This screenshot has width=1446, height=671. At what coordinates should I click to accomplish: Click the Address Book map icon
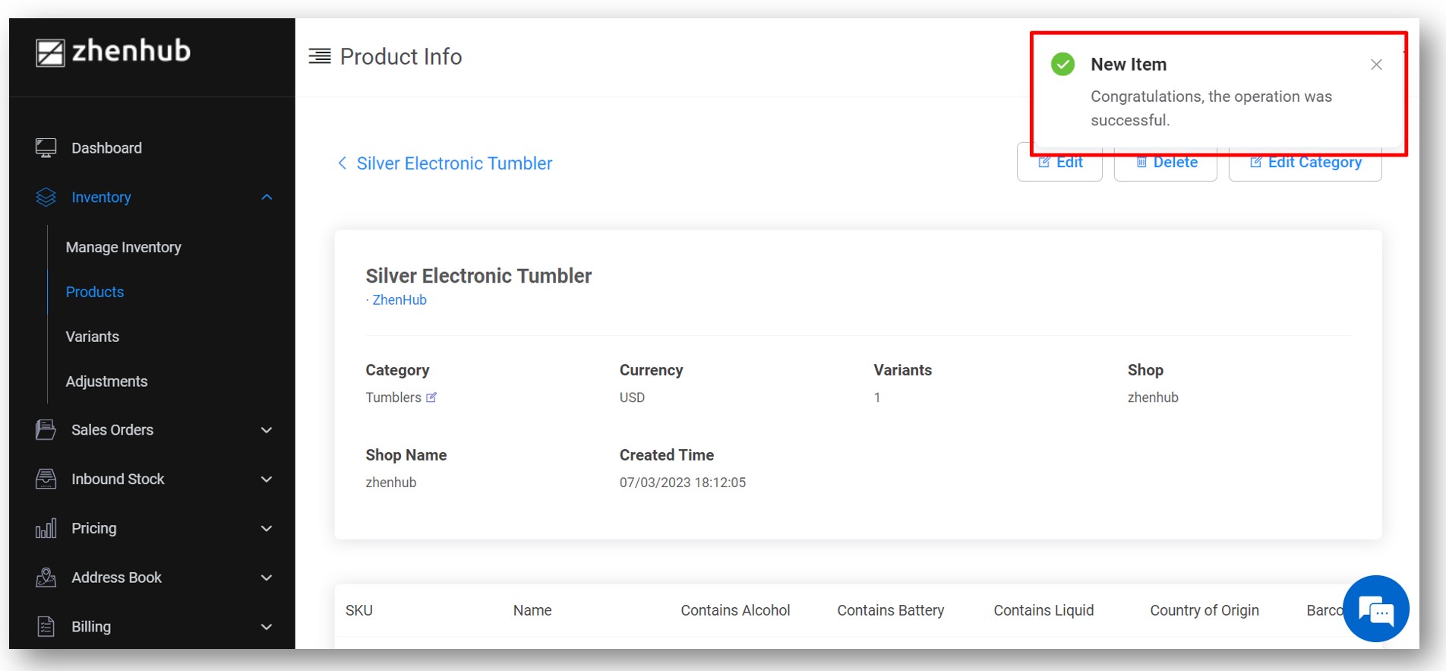(x=46, y=578)
